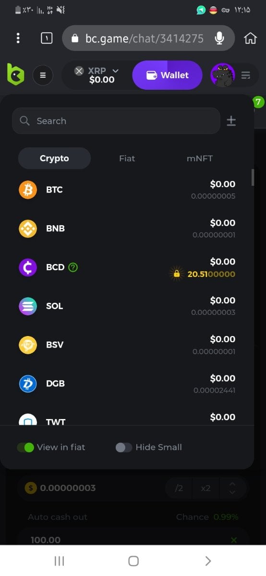Focus the currency Search field
266x576 pixels.
[116, 121]
